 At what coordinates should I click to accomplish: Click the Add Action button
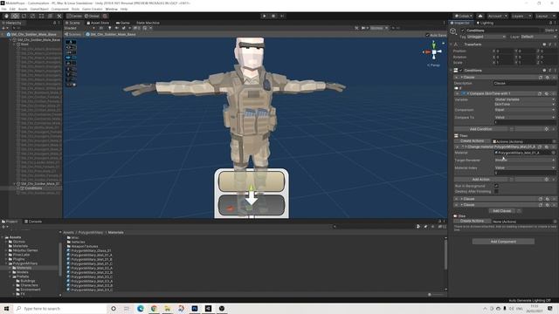(x=480, y=180)
